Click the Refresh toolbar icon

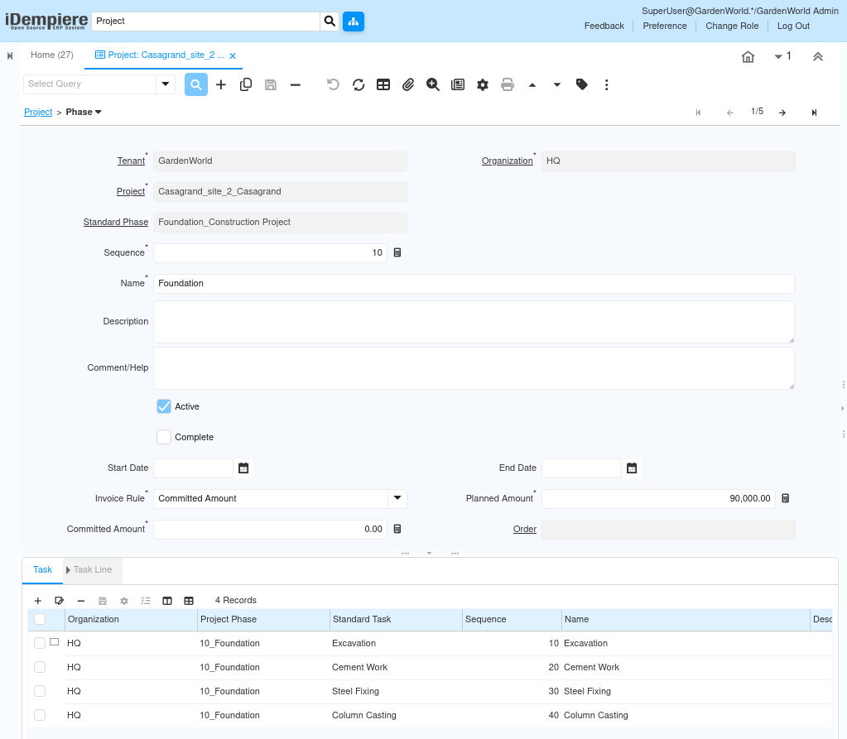coord(359,84)
